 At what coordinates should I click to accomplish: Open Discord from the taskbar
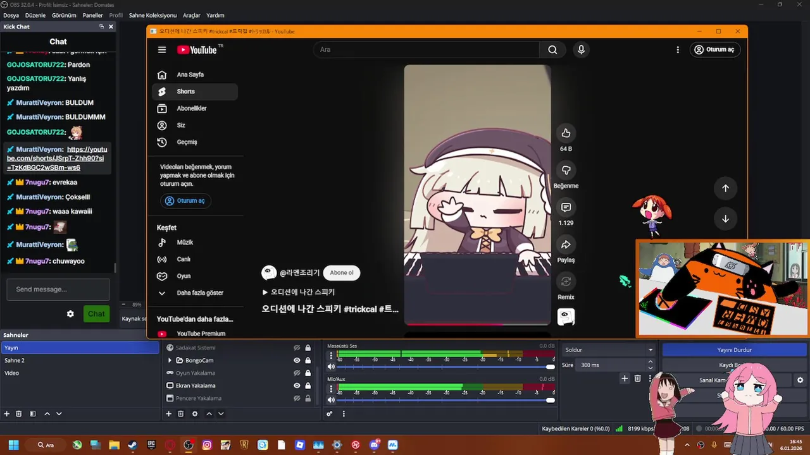(374, 445)
